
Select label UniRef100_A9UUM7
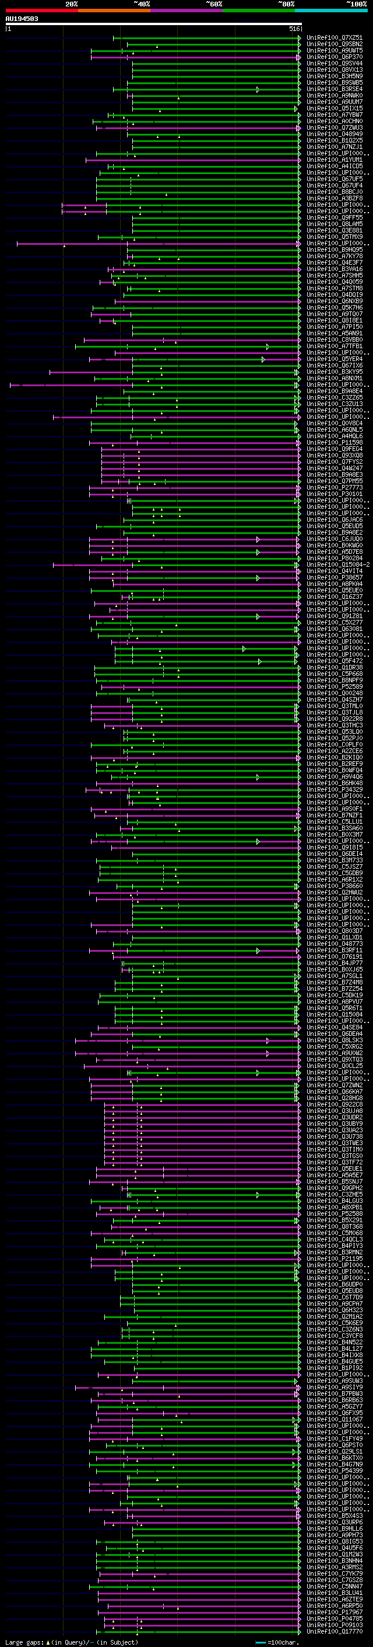(x=335, y=102)
